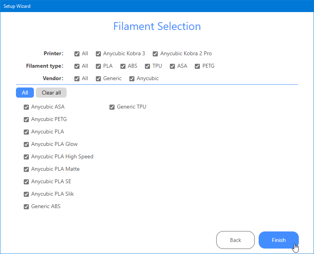Toggle the ABS filament type checkbox
Viewport: 314px width, 254px height.
pyautogui.click(x=123, y=66)
